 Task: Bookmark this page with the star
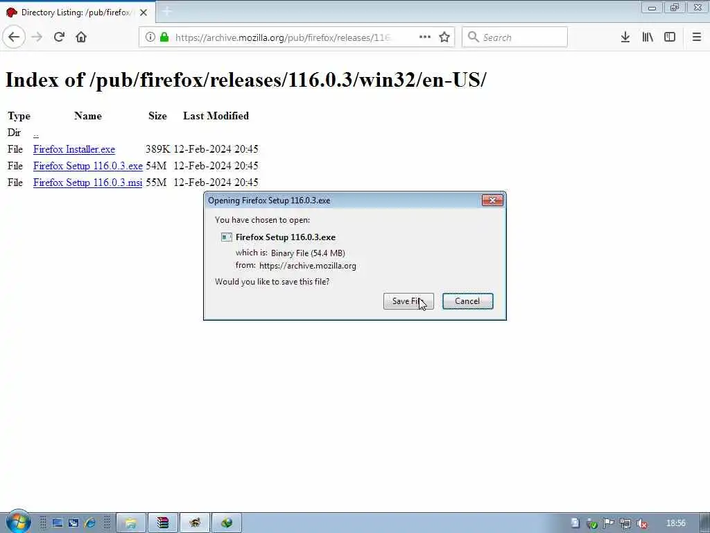point(444,37)
